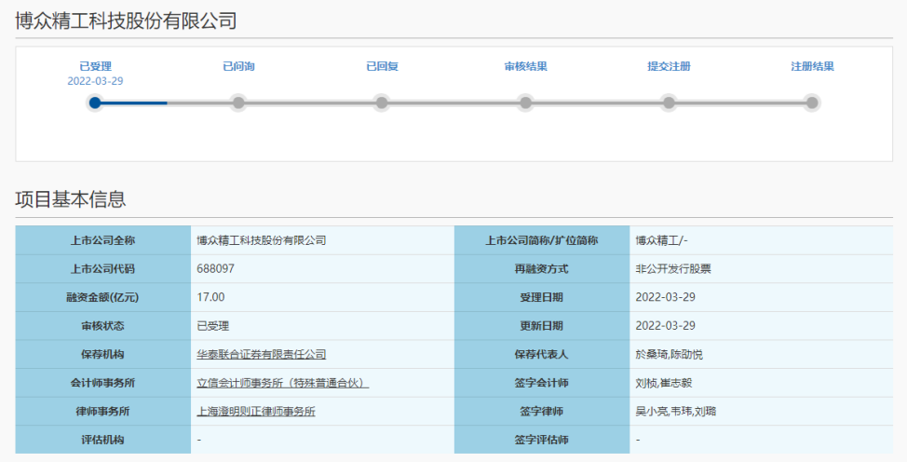Select the 审核结果 stage label
907x462 pixels.
[x=525, y=66]
